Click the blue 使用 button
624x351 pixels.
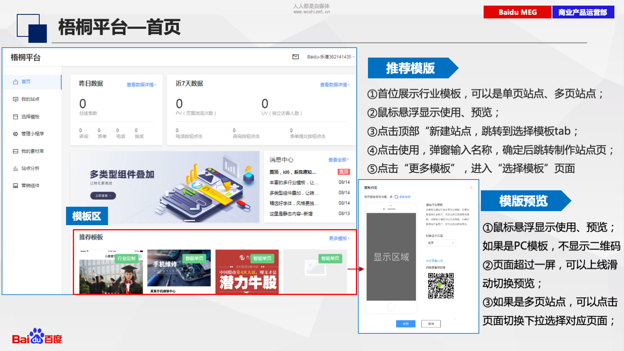tap(406, 324)
